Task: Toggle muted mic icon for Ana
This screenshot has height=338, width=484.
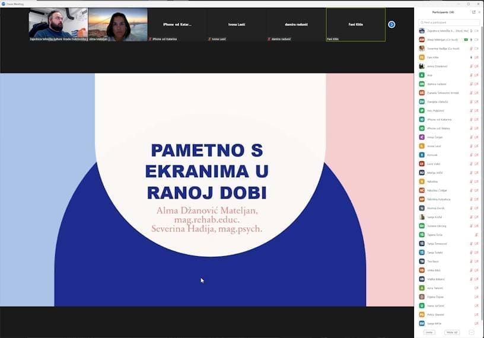Action: [471, 75]
